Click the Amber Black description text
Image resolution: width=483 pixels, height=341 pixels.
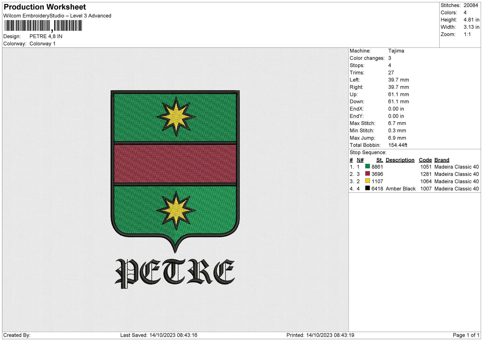coord(400,189)
